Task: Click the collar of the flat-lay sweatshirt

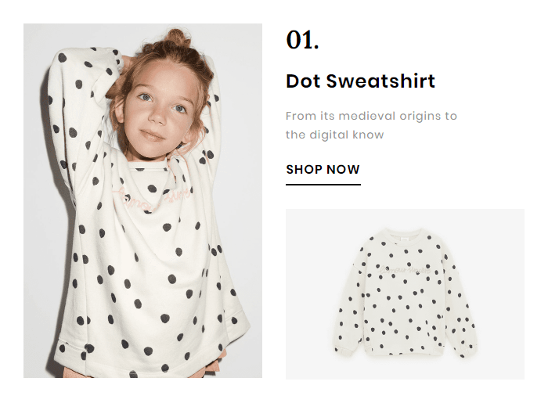Action: pyautogui.click(x=405, y=234)
